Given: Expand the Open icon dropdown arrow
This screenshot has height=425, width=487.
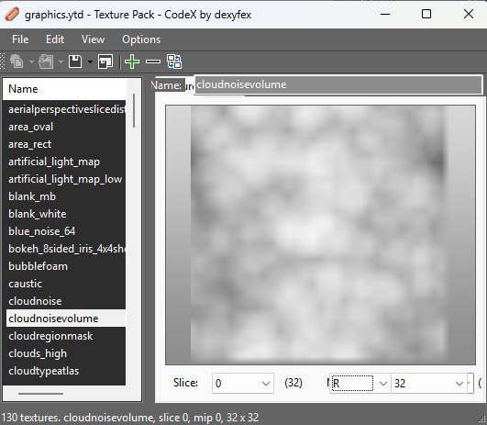Looking at the screenshot, I should pyautogui.click(x=61, y=62).
